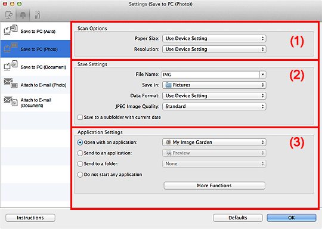Screen dimensions: 322x229
Task: Select the Save to PC (Photo) entry
Action: (35, 49)
